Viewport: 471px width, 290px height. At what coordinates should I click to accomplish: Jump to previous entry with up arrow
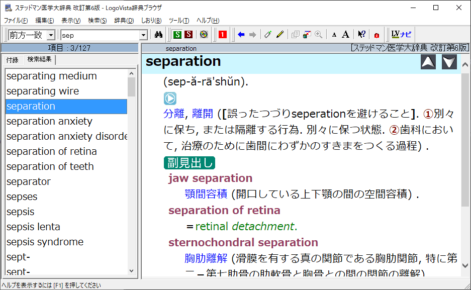click(428, 62)
